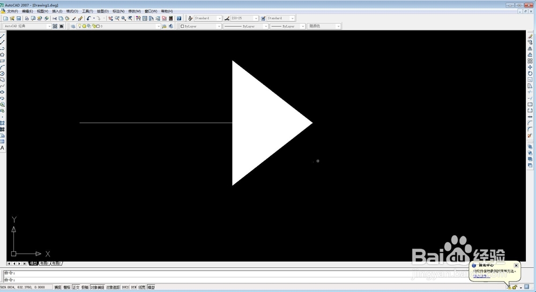Toggle 栅格 grid display in status bar
The image size is (536, 292).
[x=66, y=287]
